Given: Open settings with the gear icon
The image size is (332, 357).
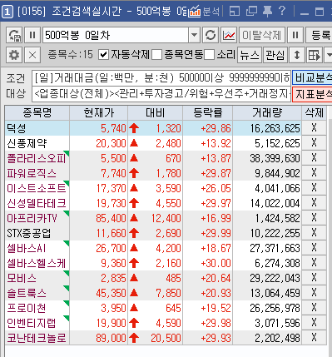Looking at the screenshot, I should coord(14,55).
